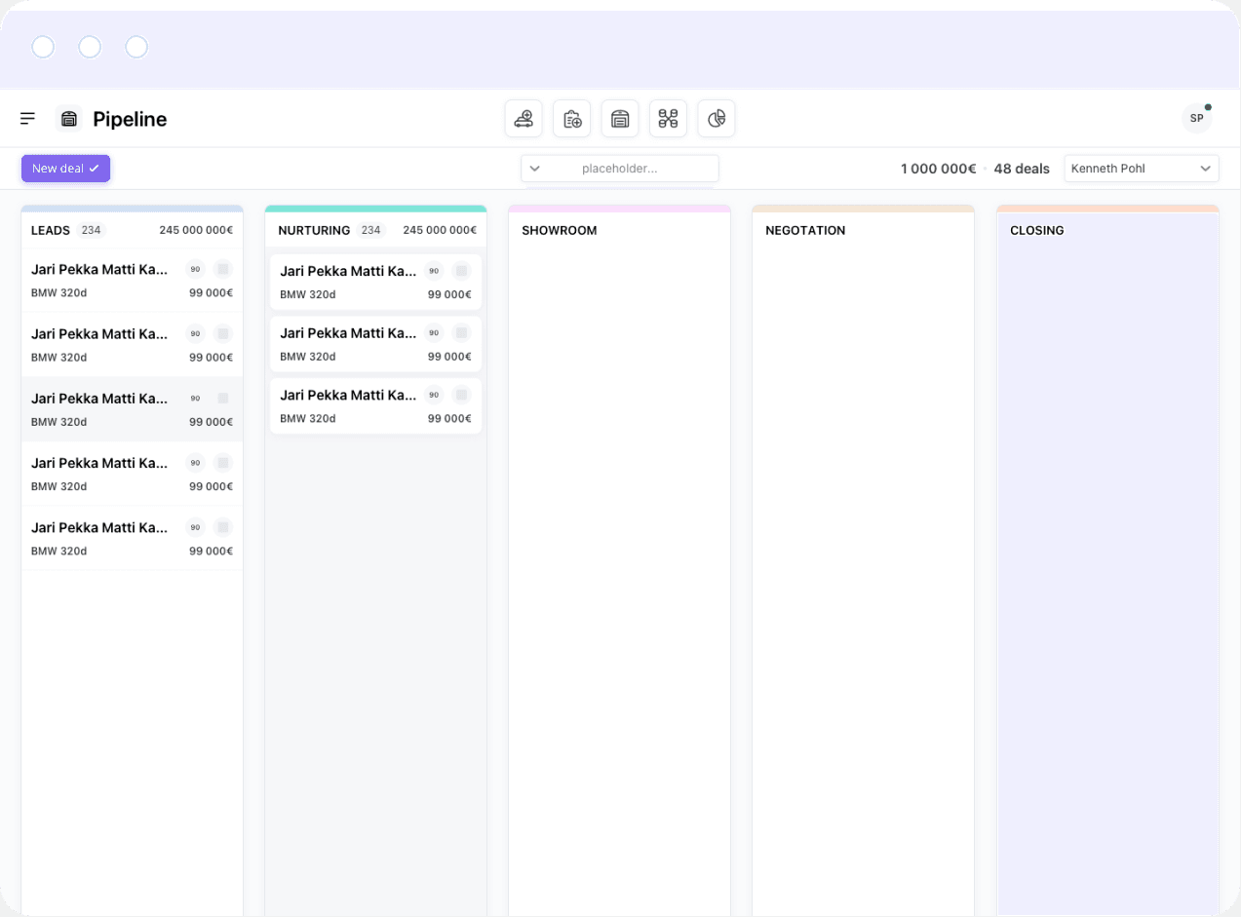Click the square icon on first Leads card
The image size is (1241, 917).
(x=223, y=269)
